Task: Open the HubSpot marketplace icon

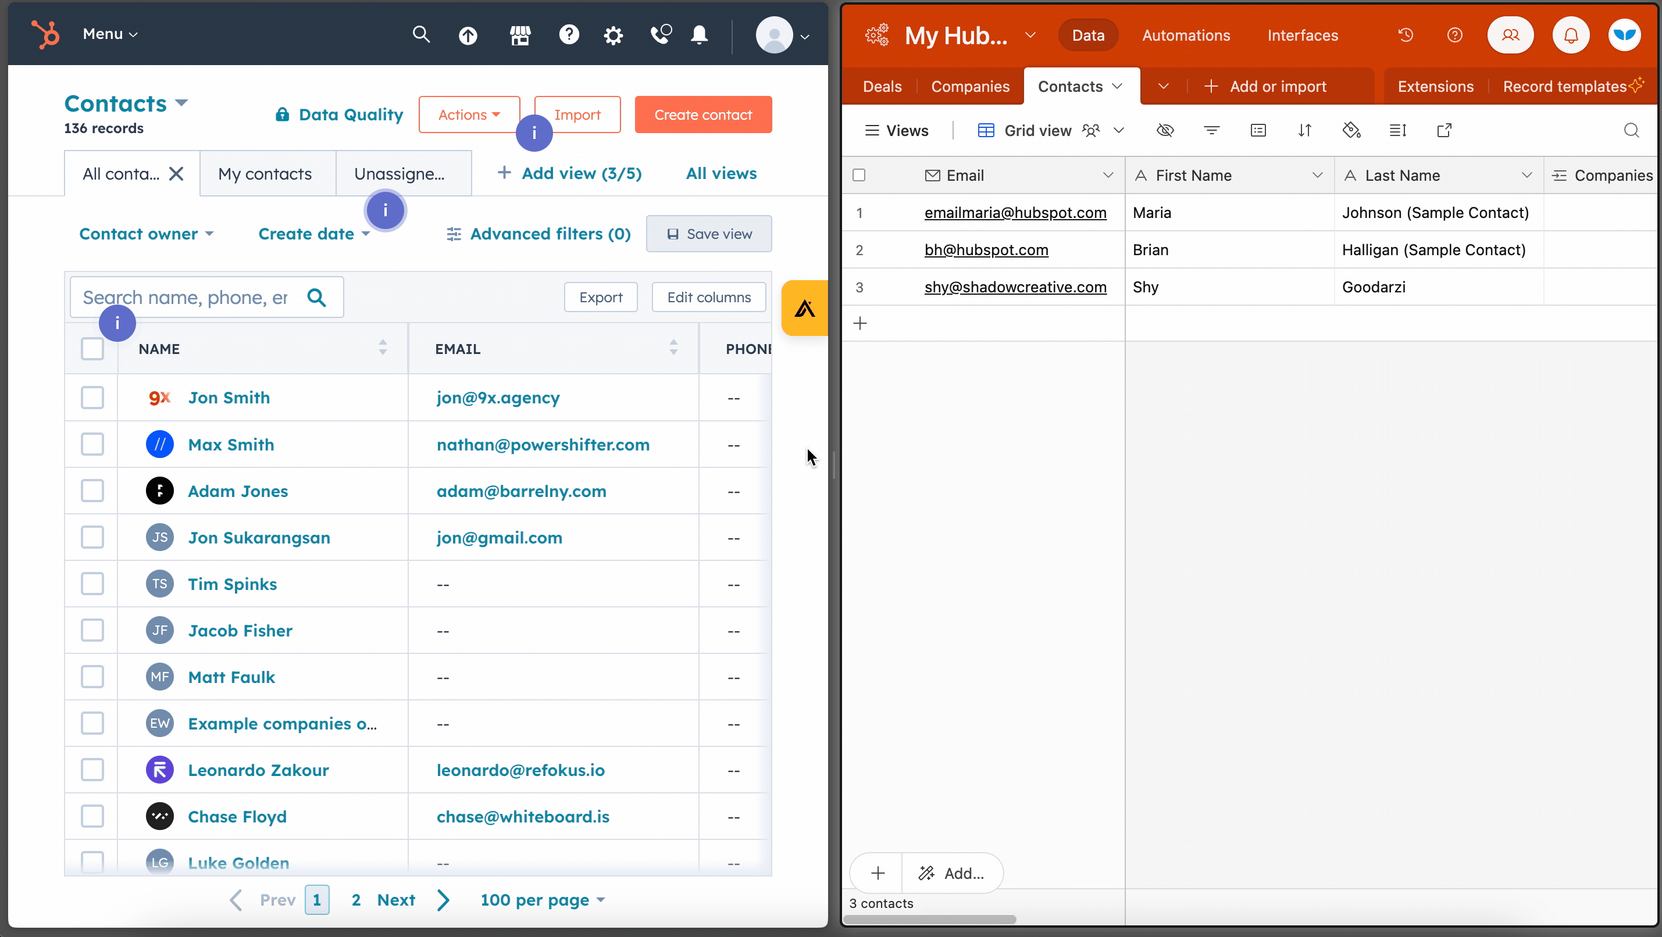Action: 520,35
